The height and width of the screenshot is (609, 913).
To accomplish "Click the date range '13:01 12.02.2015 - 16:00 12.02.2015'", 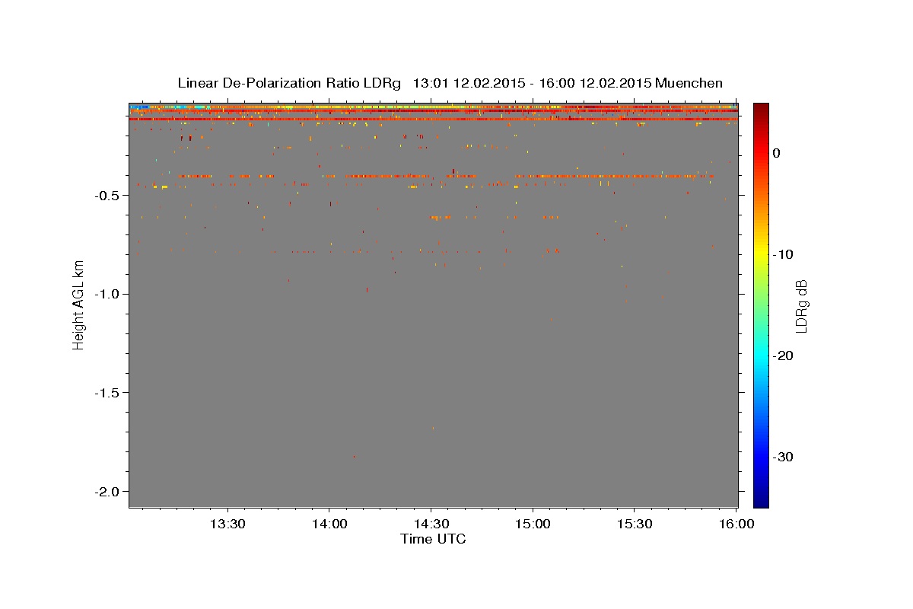I will pyautogui.click(x=531, y=83).
